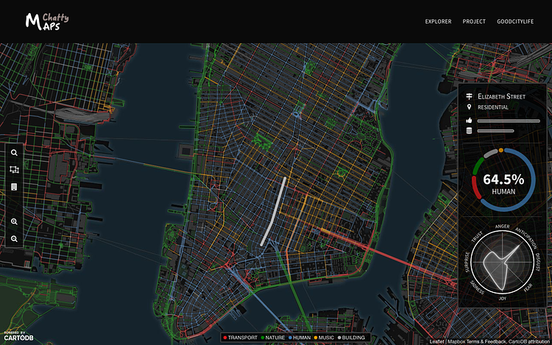Click the mobile device icon in the sidebar
This screenshot has height=345, width=552.
[14, 187]
